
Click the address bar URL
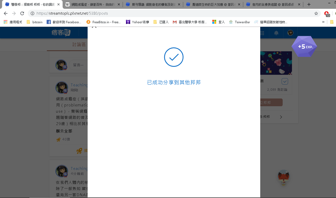(x=72, y=13)
